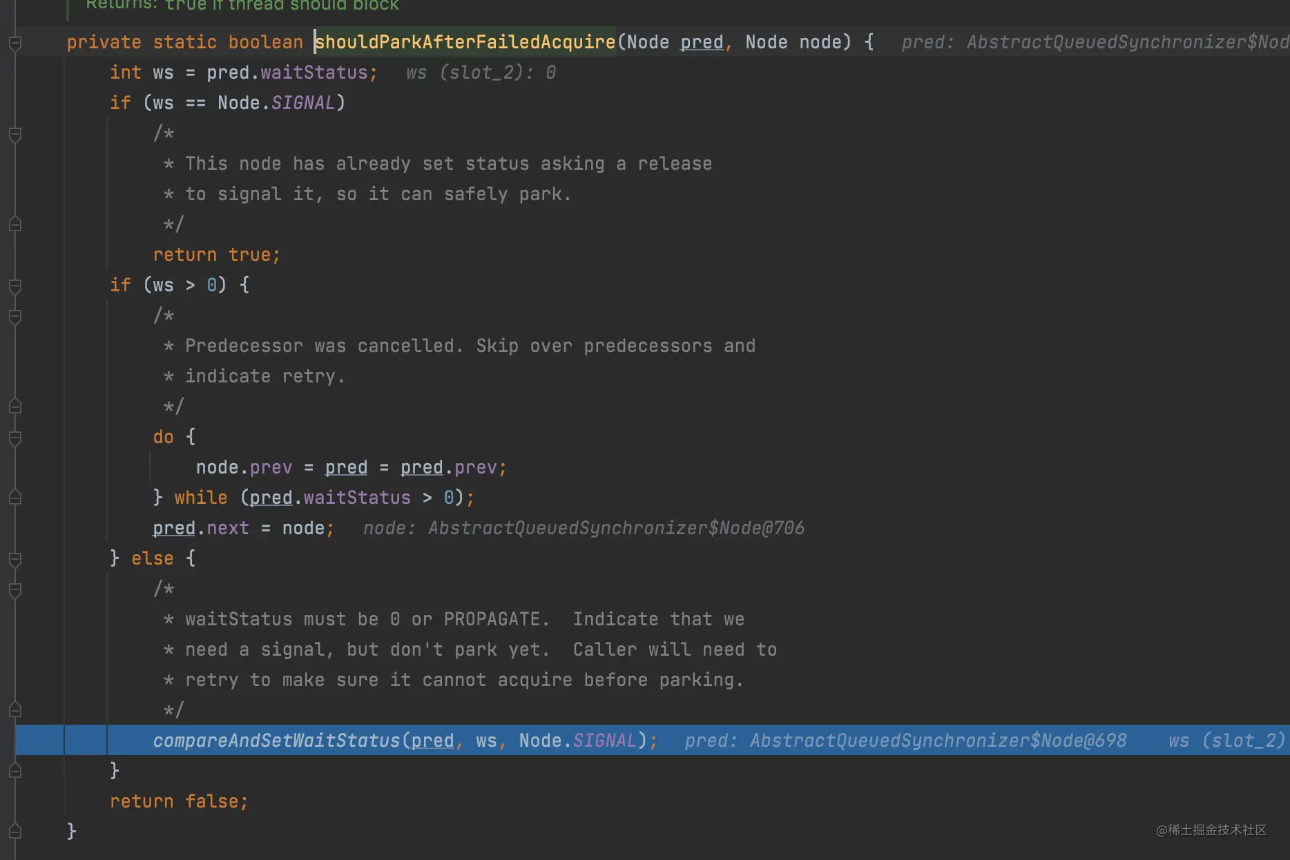Viewport: 1290px width, 860px height.
Task: Collapse the do-while loop fold marker
Action: [x=15, y=438]
